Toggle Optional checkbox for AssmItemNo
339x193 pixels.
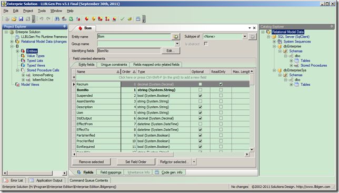click(x=200, y=101)
